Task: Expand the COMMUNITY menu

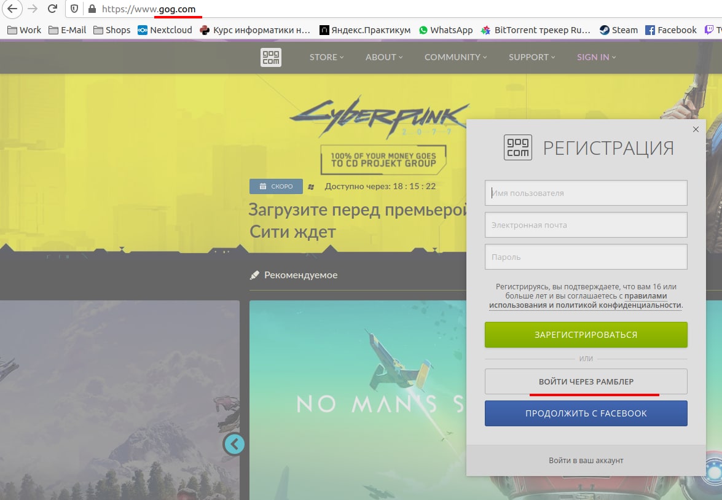Action: point(455,57)
